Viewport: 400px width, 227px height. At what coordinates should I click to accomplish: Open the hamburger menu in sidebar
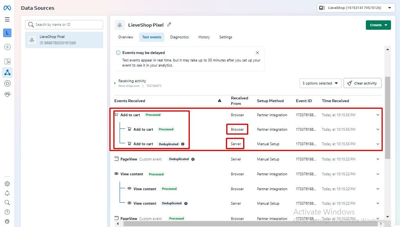point(7,19)
